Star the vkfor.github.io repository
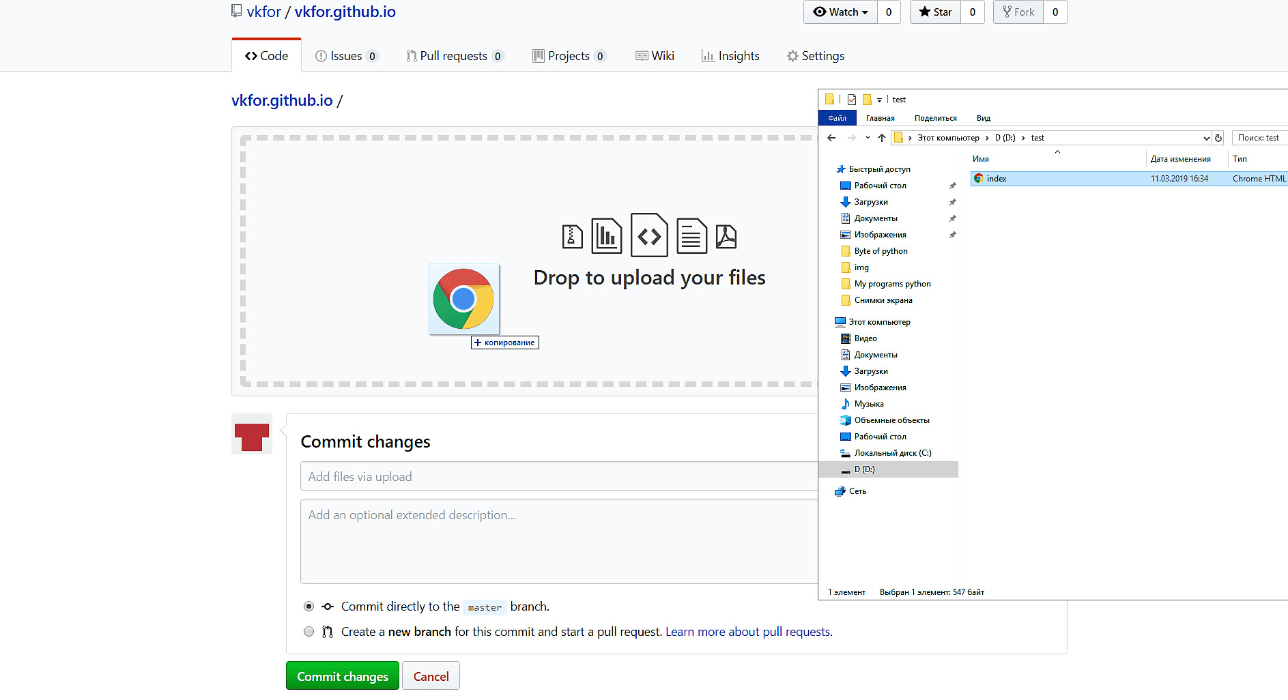Screen dimensions: 1288x700 pyautogui.click(x=935, y=12)
